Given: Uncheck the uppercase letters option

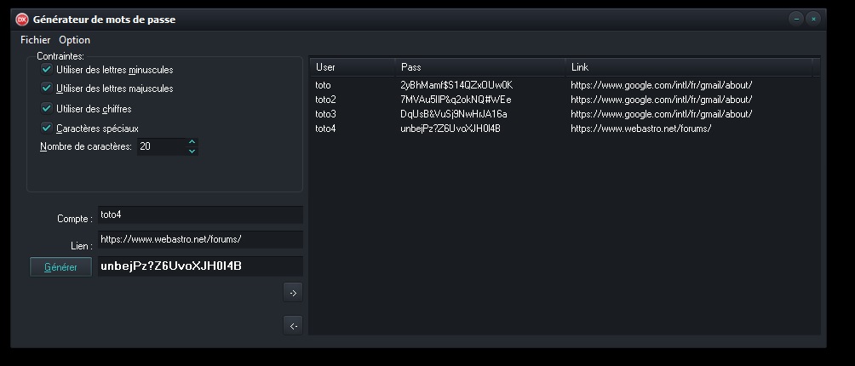Looking at the screenshot, I should pos(47,88).
